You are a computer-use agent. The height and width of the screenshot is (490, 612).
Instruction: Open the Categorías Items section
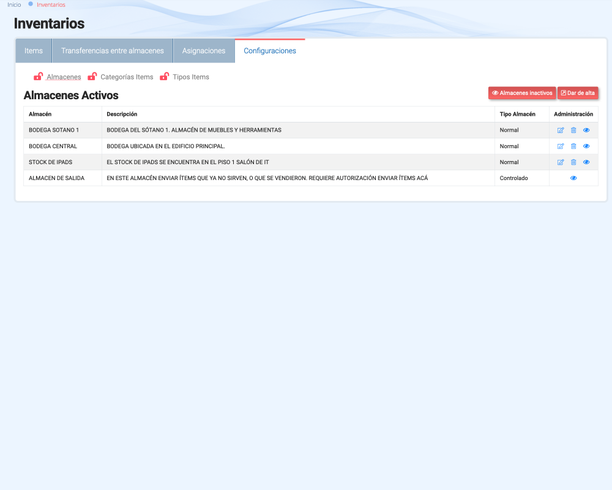[127, 77]
